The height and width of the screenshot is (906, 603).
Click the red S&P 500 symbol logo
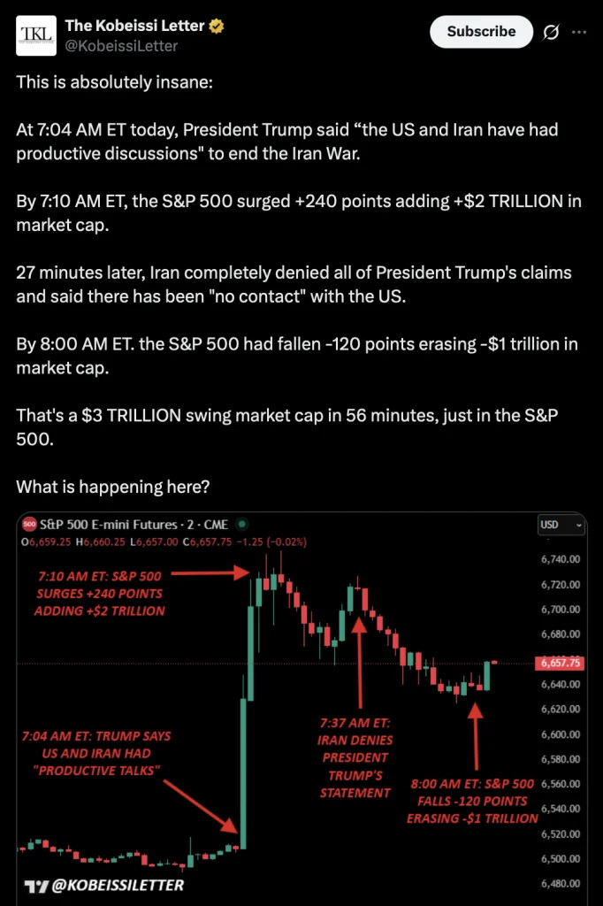pyautogui.click(x=29, y=526)
